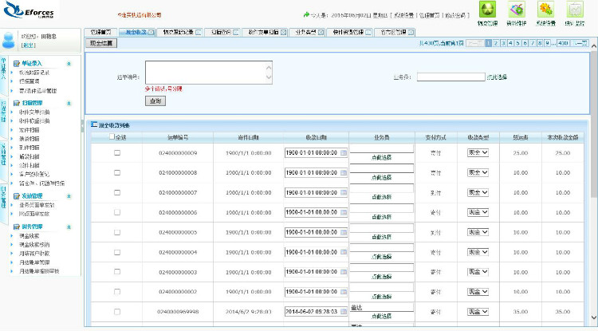The height and width of the screenshot is (331, 598).
Task: Check the box for waybill 024000000005
Action: (117, 232)
